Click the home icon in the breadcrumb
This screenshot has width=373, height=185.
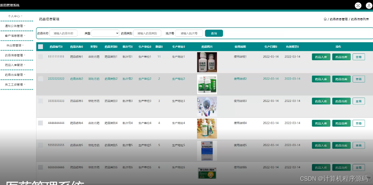325,19
